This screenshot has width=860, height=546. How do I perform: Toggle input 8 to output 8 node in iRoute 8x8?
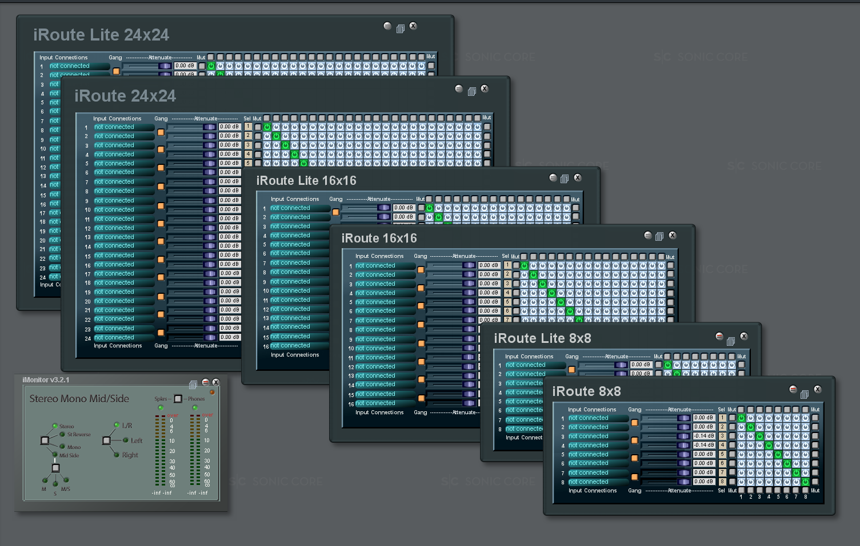click(805, 482)
